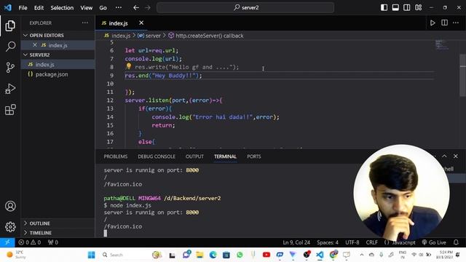Open editor More Actions ellipsis
This screenshot has height=262, width=466.
pyautogui.click(x=456, y=23)
